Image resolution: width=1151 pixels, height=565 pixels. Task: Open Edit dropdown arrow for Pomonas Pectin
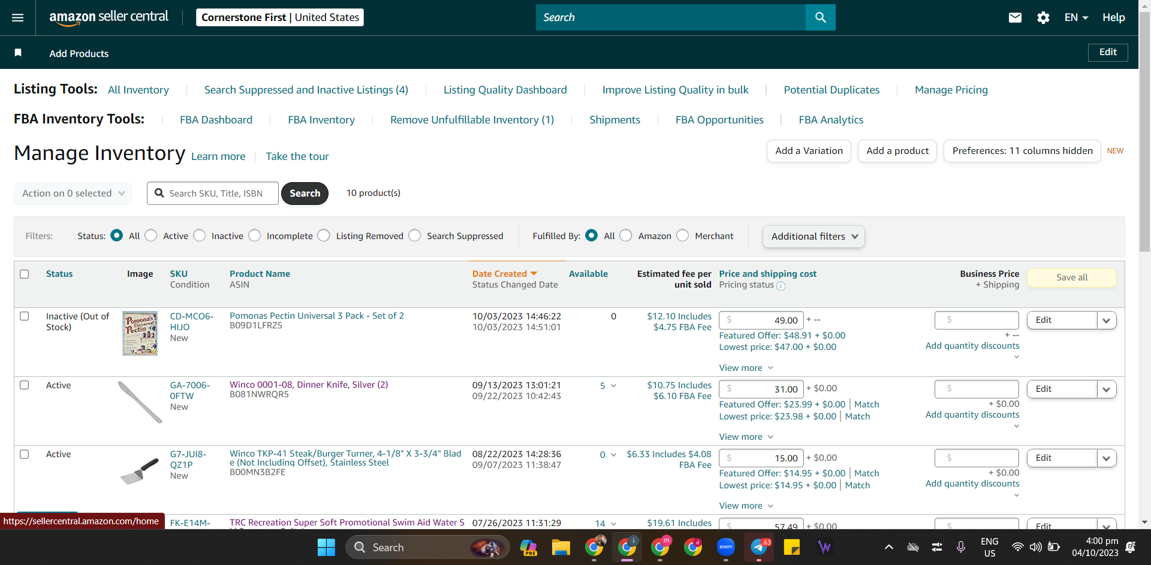(x=1107, y=320)
